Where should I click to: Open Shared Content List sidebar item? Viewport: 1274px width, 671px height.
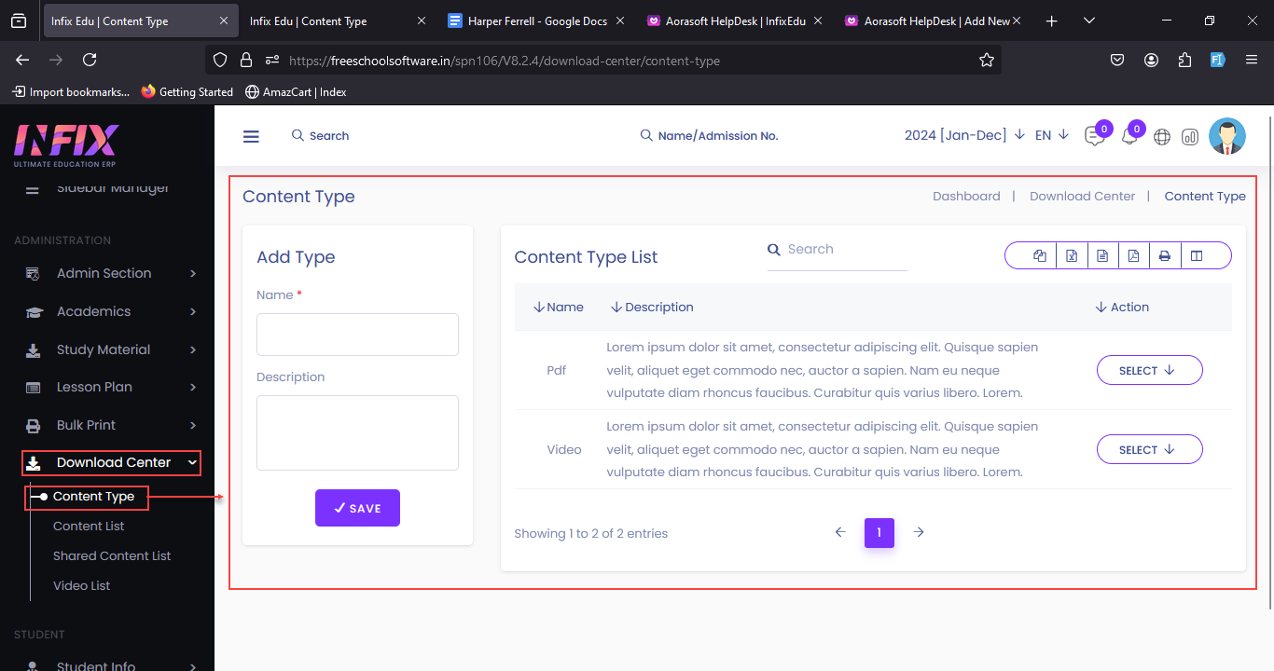(112, 555)
